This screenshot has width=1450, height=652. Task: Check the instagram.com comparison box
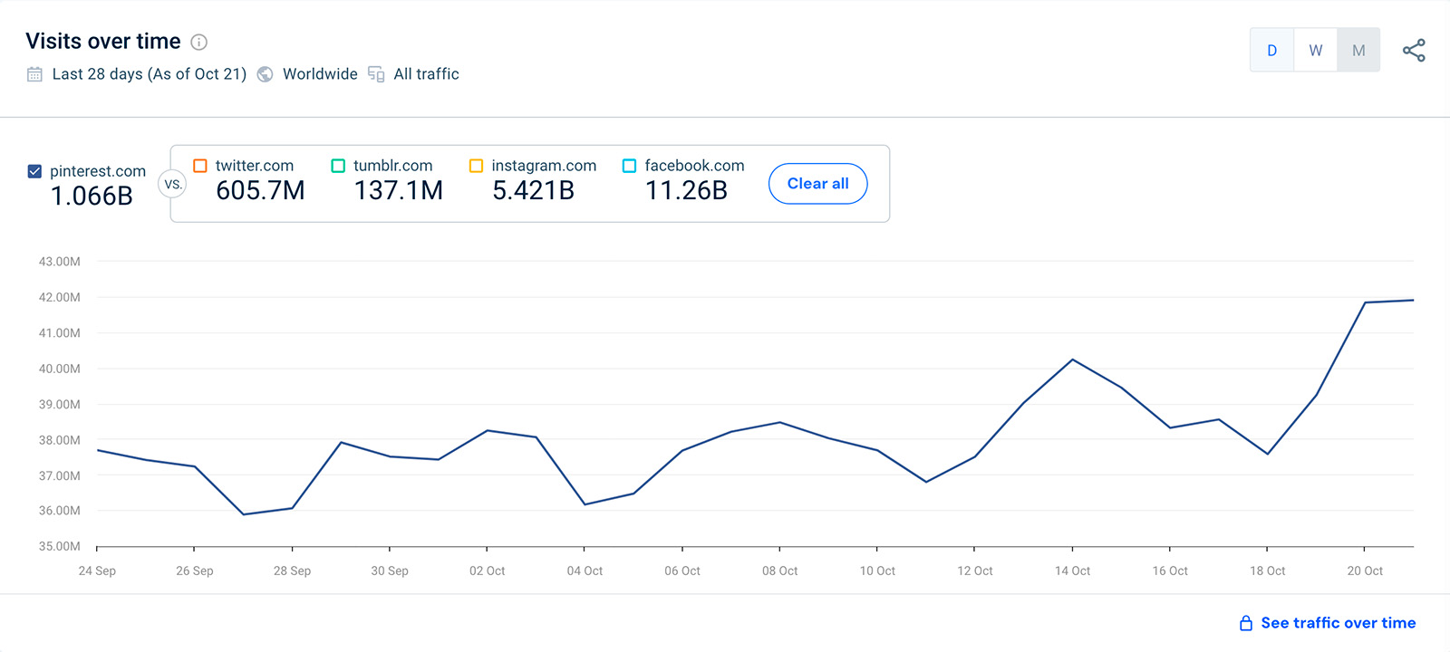click(x=476, y=166)
